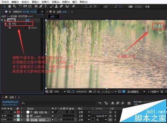Image resolution: width=167 pixels, height=123 pixels.
Task: Click the show channel RGB icon
Action: pyautogui.click(x=99, y=92)
